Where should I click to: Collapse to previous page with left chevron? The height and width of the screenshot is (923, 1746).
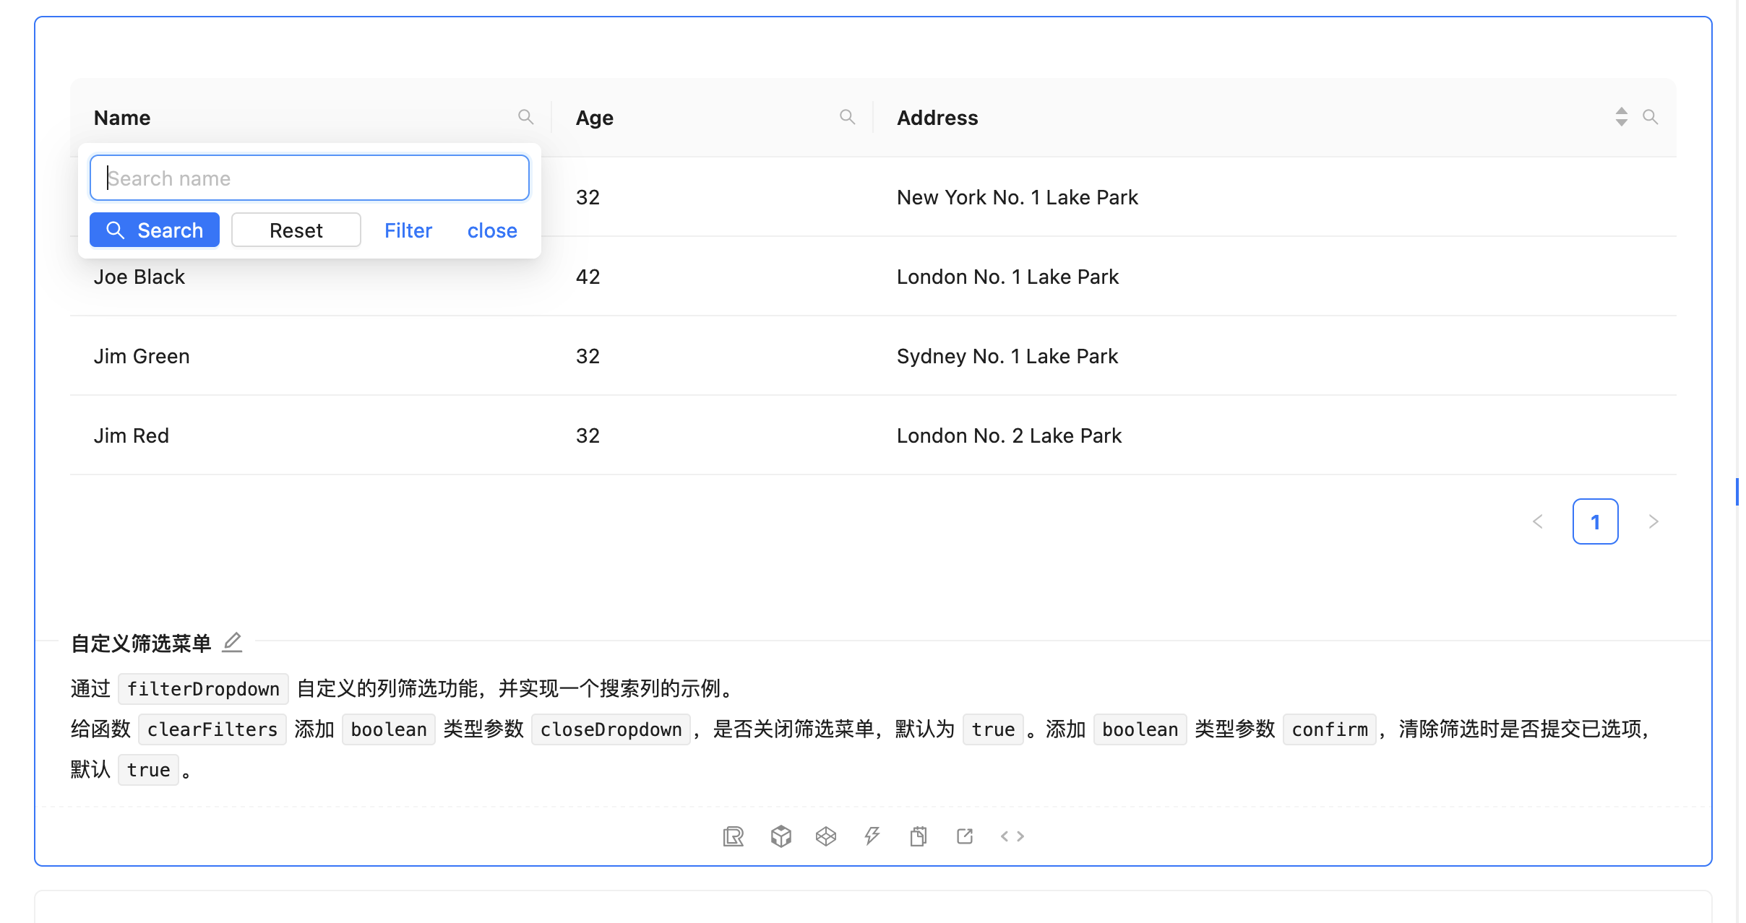(x=1537, y=521)
